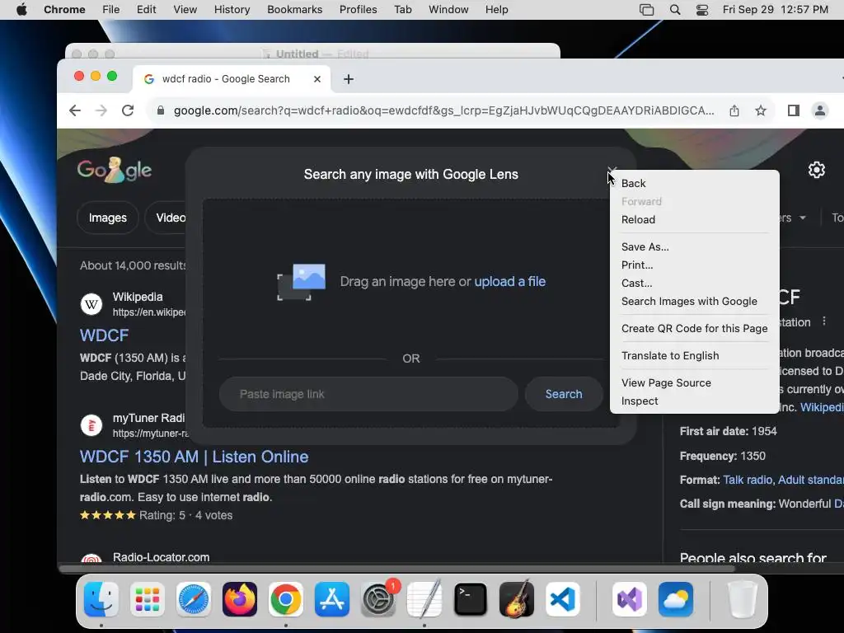Go back using browser back arrow
844x633 pixels.
pos(75,110)
